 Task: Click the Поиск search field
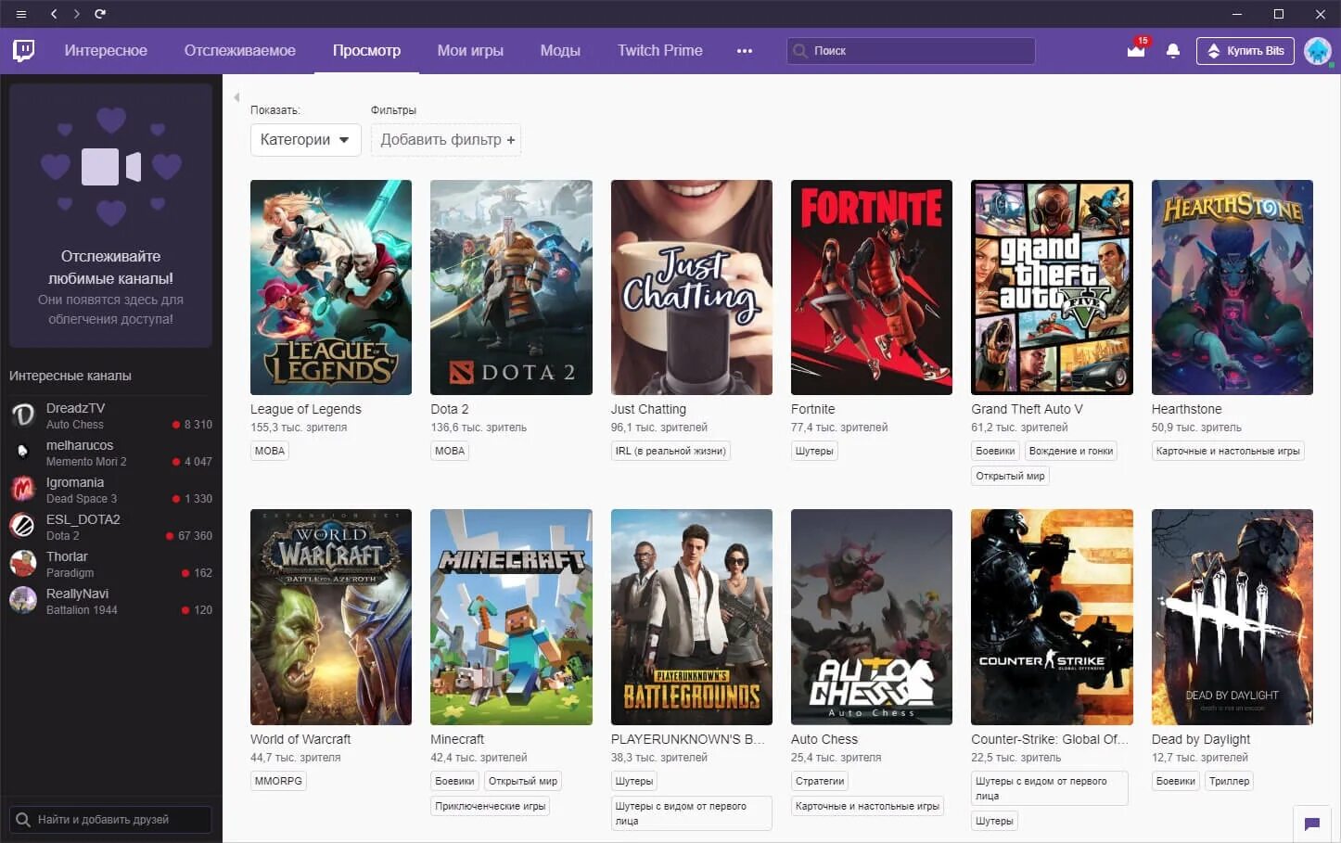click(x=911, y=51)
